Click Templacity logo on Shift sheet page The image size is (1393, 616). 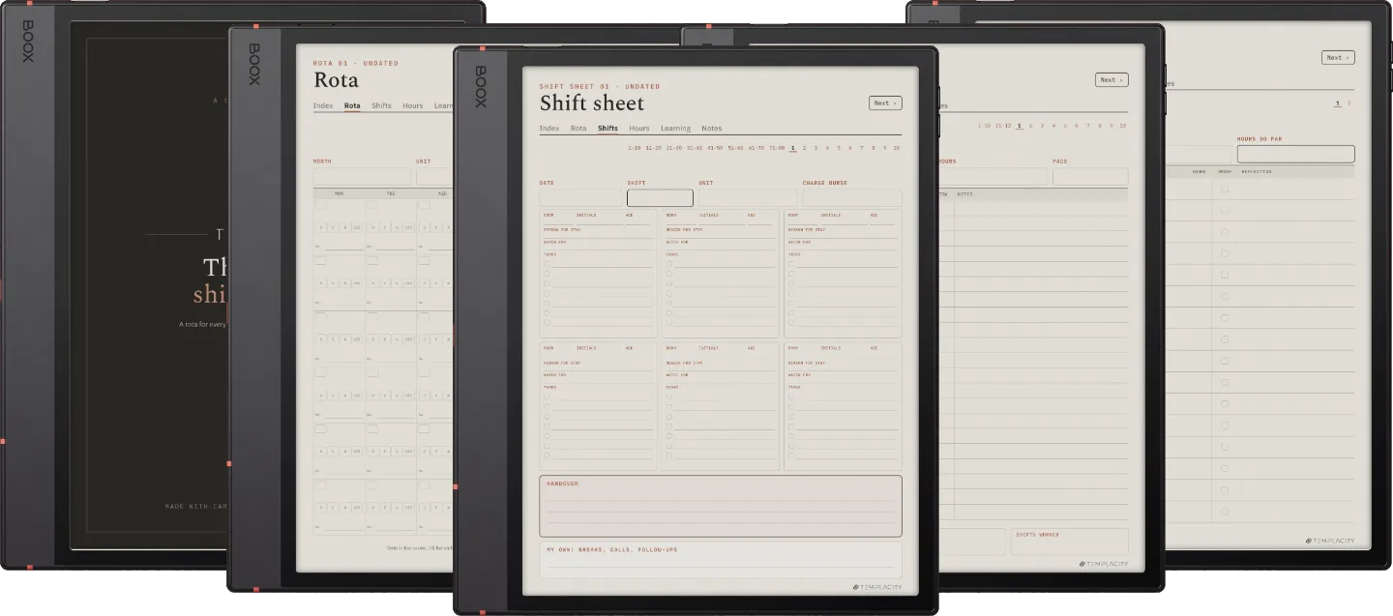[875, 587]
